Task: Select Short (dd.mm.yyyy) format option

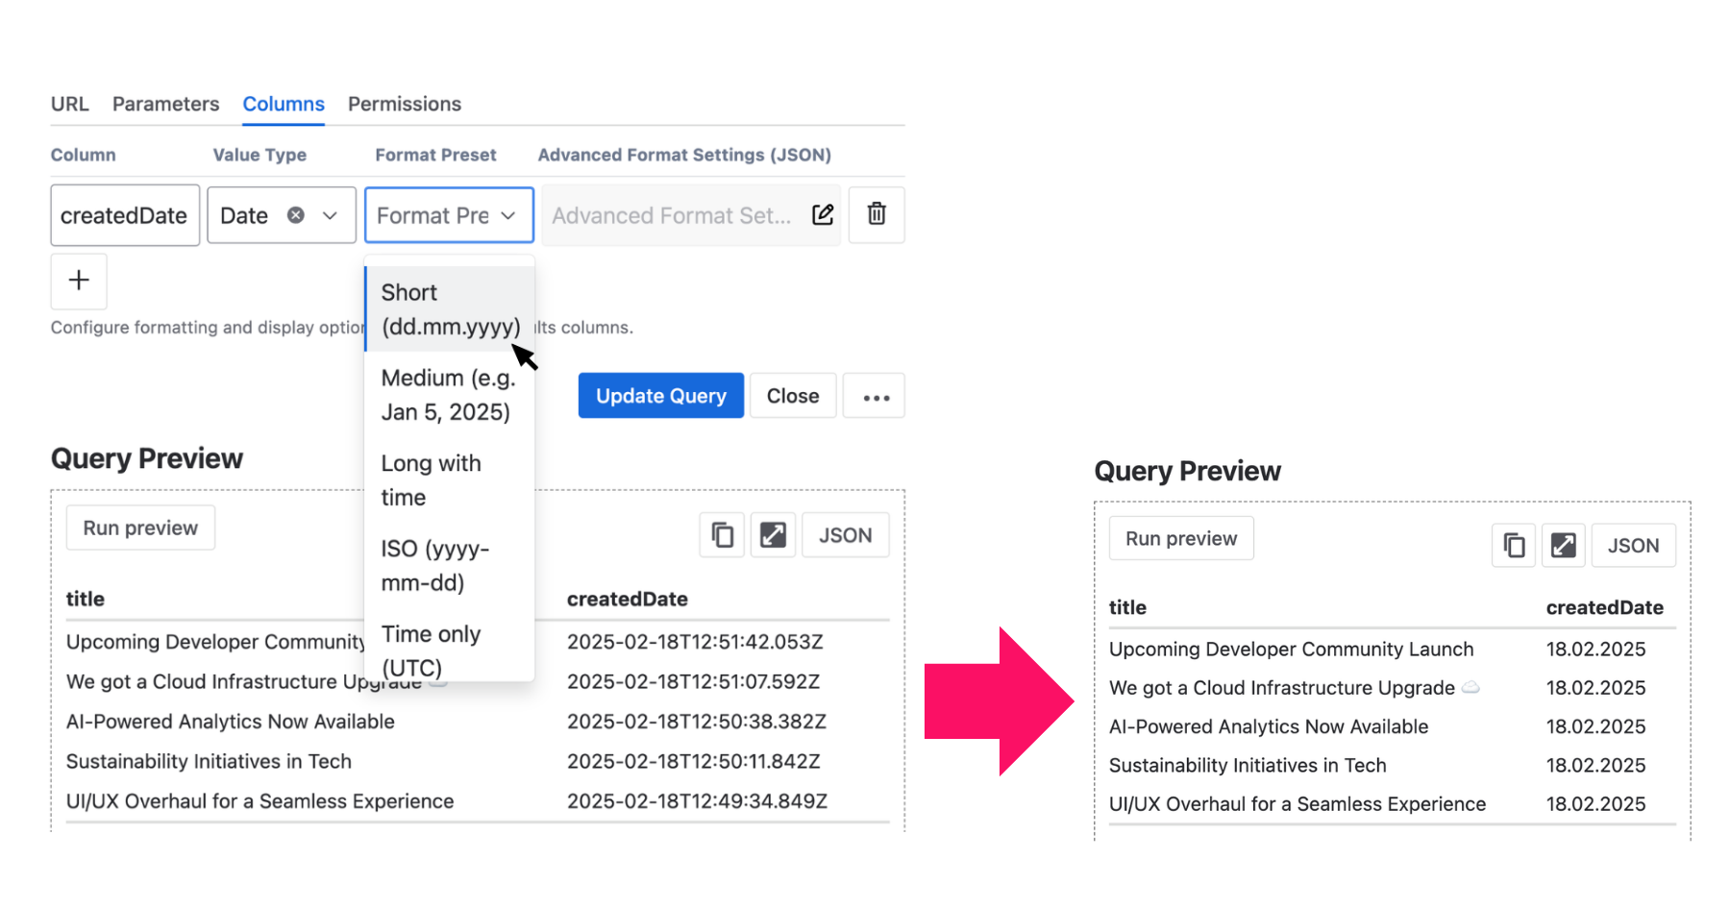Action: [x=450, y=309]
